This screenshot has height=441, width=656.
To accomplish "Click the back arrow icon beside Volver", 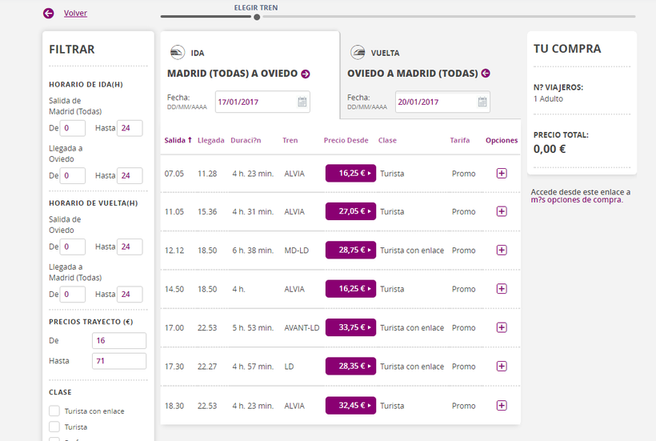I will click(x=49, y=13).
